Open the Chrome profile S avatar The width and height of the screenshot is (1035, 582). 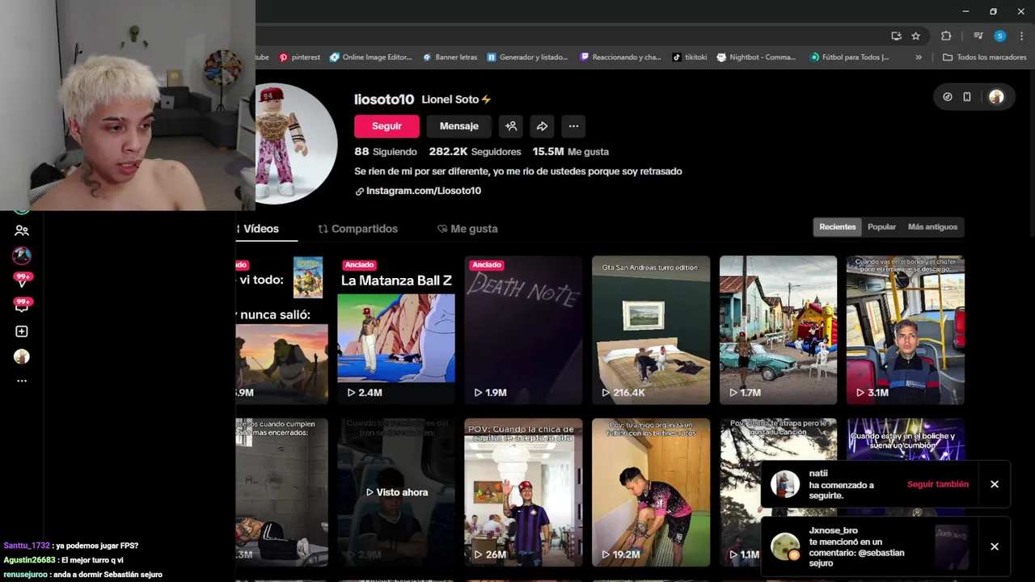point(1000,36)
